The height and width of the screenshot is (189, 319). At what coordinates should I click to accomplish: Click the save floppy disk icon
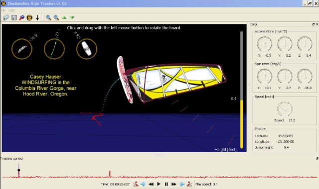point(14,18)
